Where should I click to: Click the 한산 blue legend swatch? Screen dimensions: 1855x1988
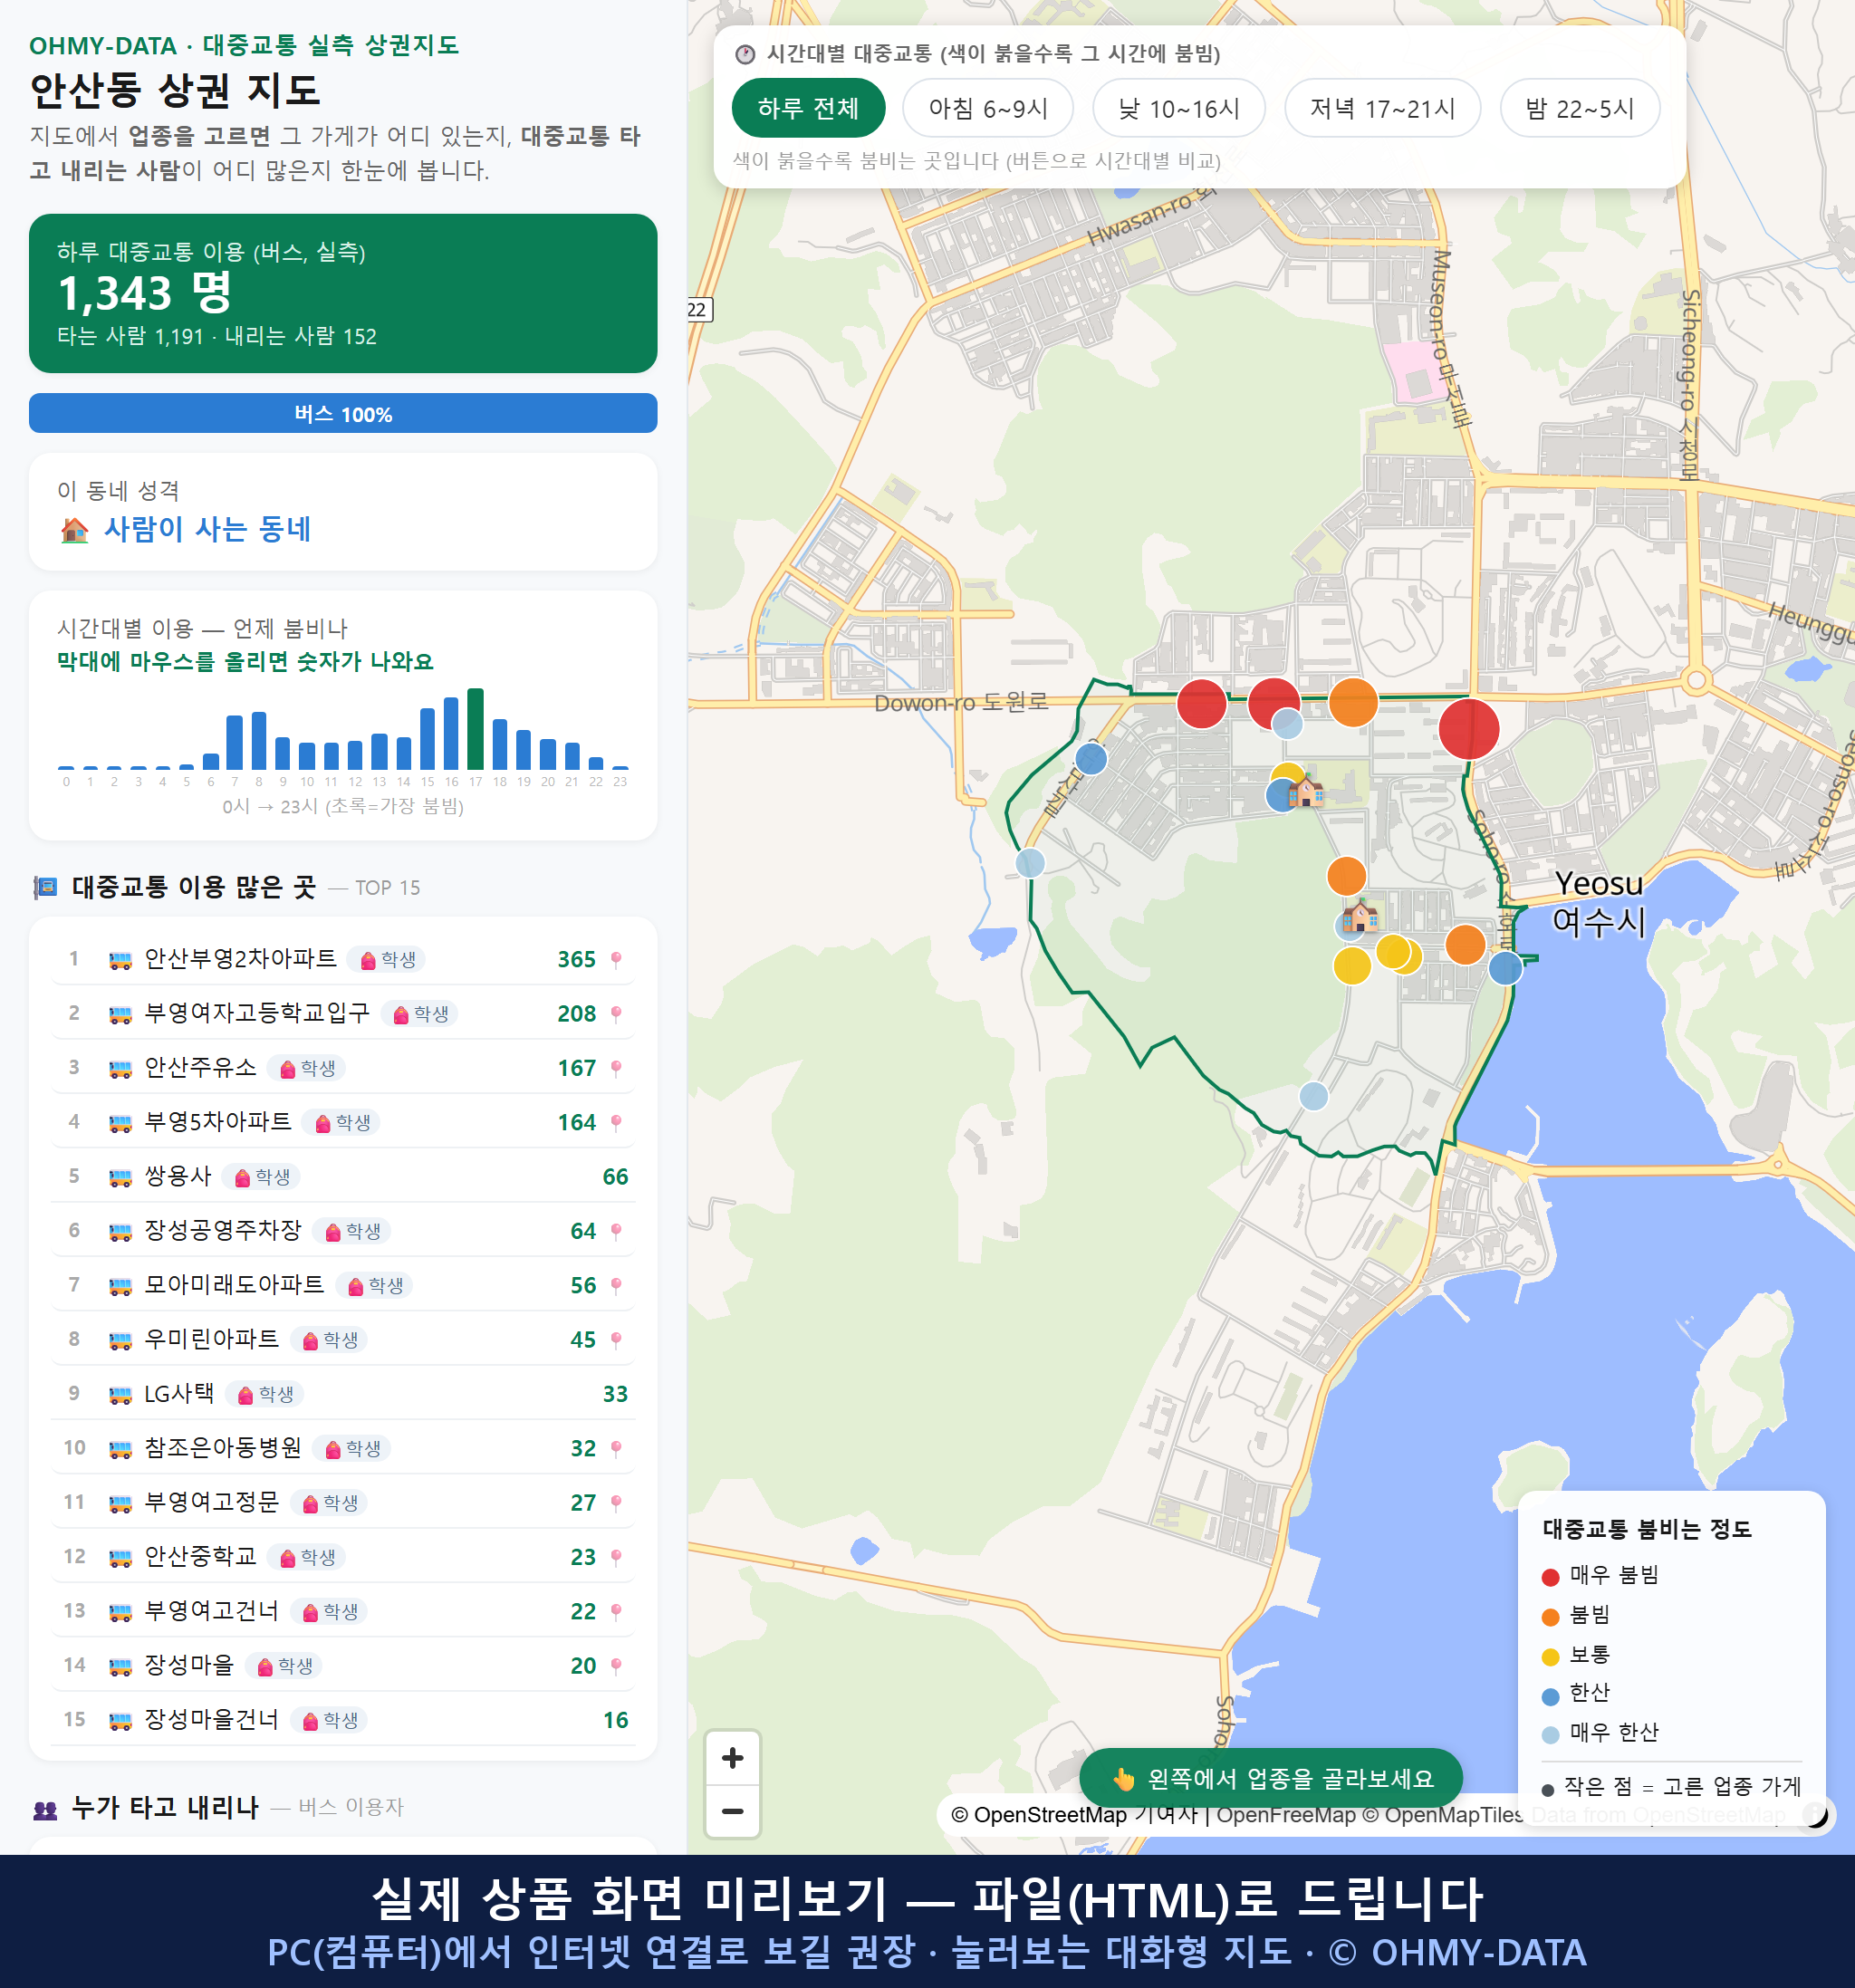coord(1550,1696)
